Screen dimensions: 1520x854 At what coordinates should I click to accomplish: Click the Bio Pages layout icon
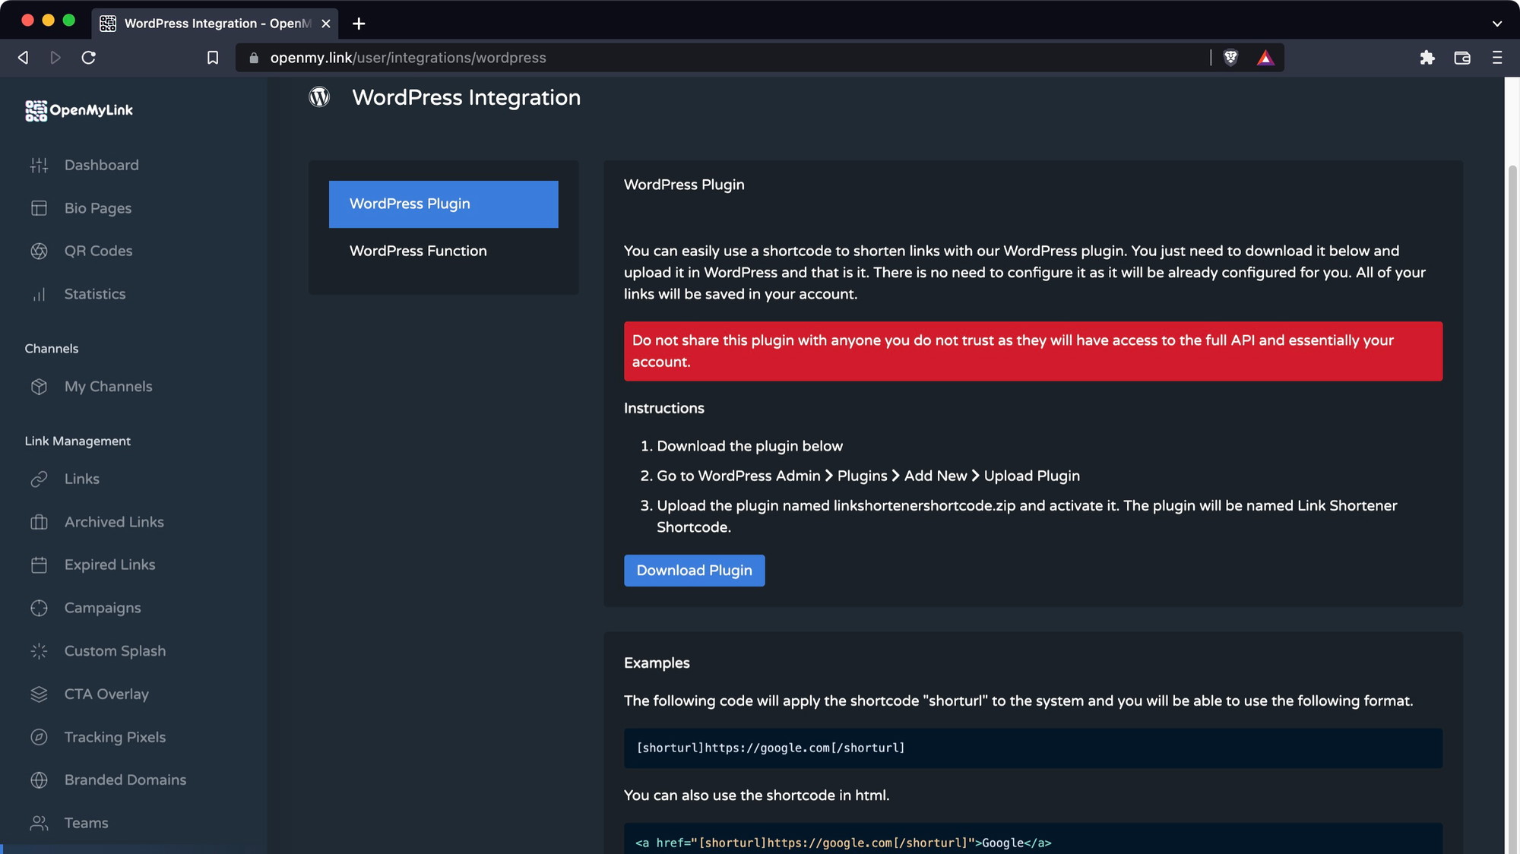pos(40,208)
